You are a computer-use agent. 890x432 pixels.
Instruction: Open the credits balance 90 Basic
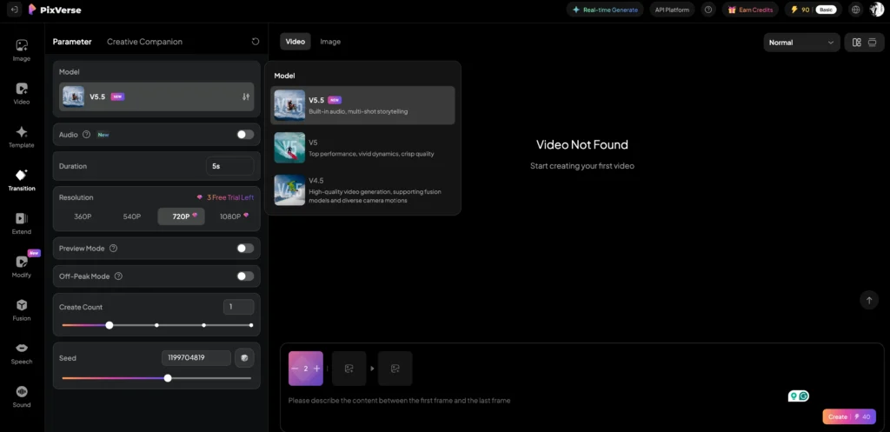[814, 10]
